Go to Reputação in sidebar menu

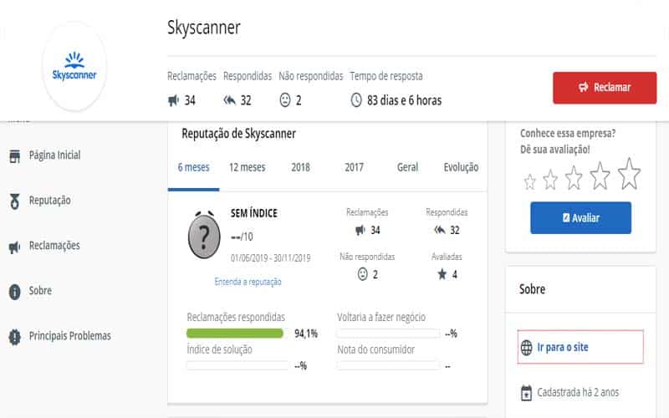tap(50, 201)
